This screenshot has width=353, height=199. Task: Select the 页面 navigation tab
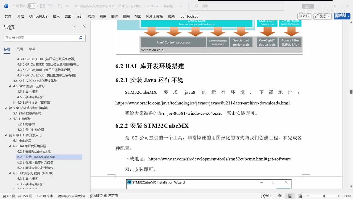[x=20, y=49]
